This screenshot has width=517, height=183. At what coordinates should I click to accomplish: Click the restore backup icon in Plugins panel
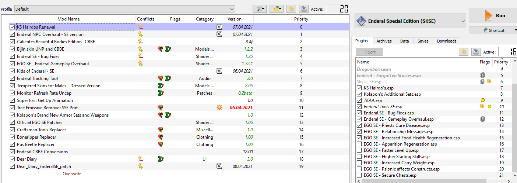464,52
